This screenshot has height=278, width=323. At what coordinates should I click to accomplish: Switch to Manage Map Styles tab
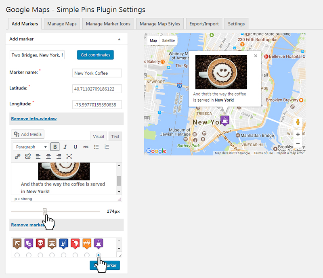point(160,24)
